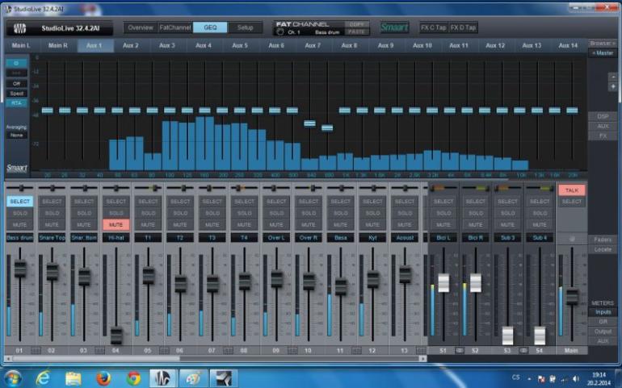Stereo-link channels 03 and 04
Screen dimensions: 622x388
pos(100,351)
